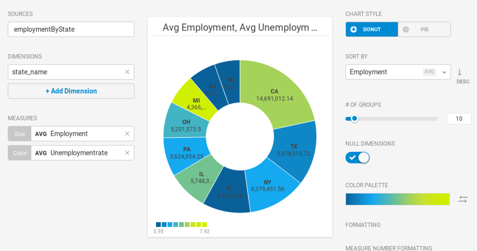
Task: Switch to Pie chart style
Action: pos(424,29)
